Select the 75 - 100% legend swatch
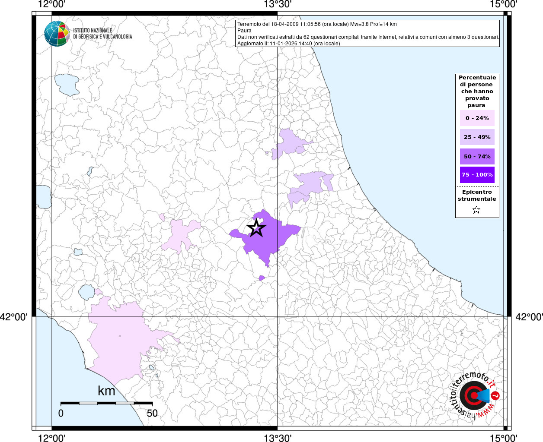The width and height of the screenshot is (543, 442). pos(477,175)
